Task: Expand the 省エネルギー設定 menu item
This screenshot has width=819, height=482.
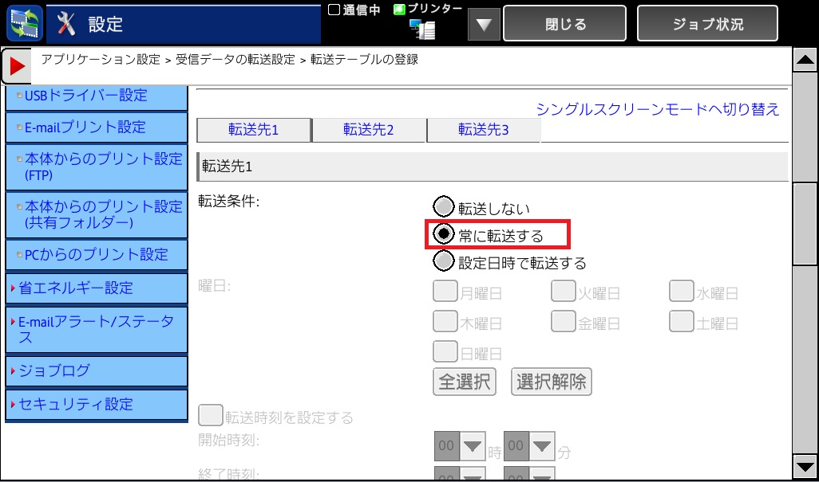Action: [x=96, y=288]
